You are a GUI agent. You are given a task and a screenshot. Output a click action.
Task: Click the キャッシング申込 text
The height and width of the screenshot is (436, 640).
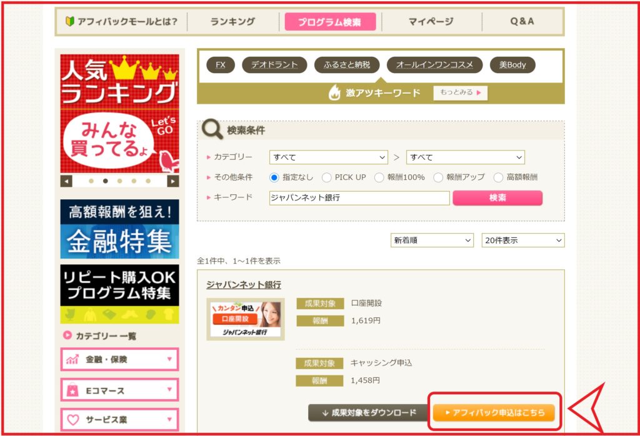381,362
